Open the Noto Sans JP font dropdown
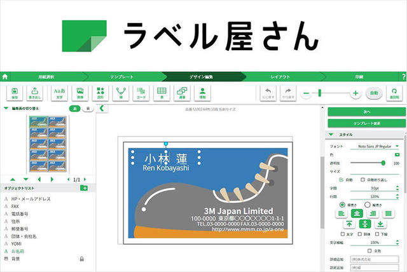The width and height of the screenshot is (407, 272). click(375, 147)
